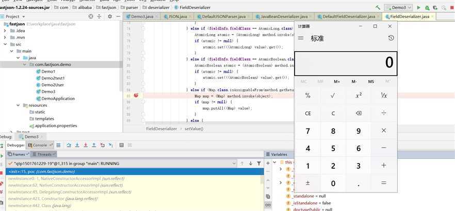Open the thread selector dropdown showing RUNNING
The height and width of the screenshot is (211, 455).
pos(121,164)
